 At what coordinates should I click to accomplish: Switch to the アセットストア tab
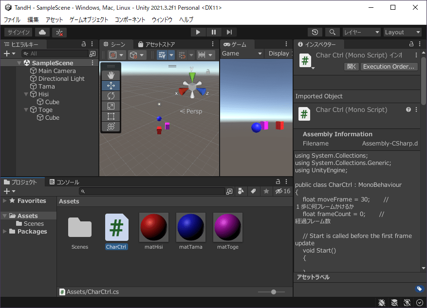click(156, 44)
